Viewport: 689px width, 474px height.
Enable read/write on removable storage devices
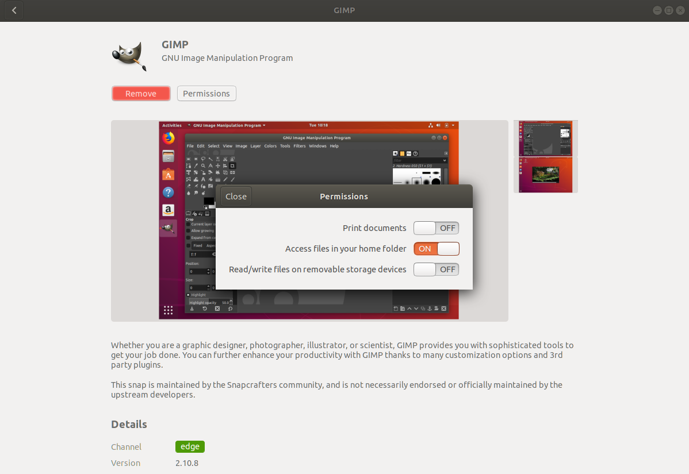(437, 269)
